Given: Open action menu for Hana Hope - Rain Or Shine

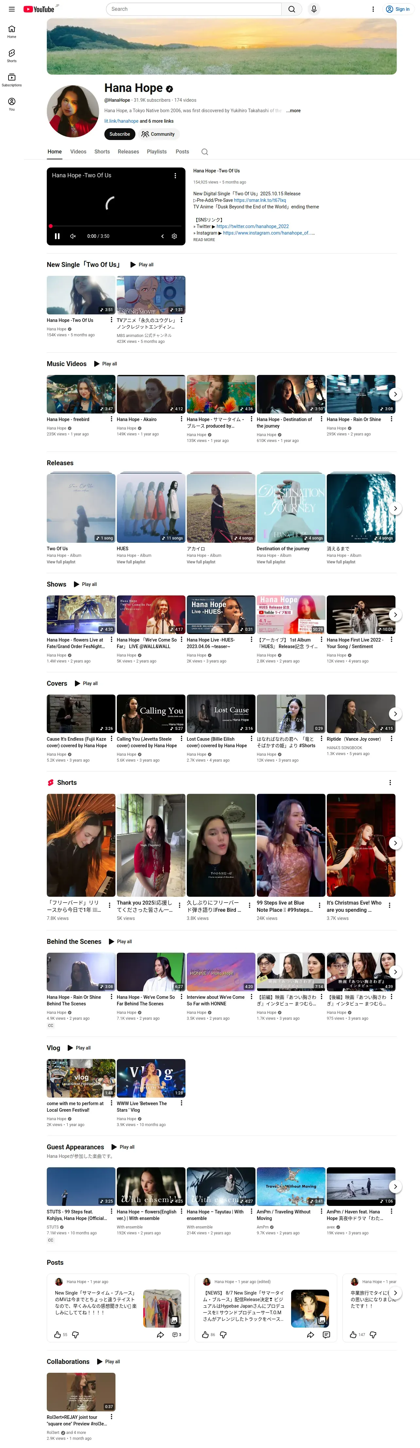Looking at the screenshot, I should point(391,419).
